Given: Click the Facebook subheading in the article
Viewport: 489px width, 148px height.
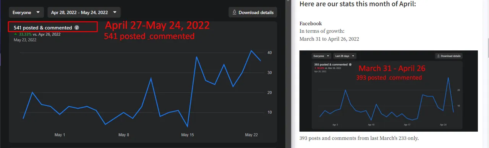Looking at the screenshot, I should tap(311, 23).
